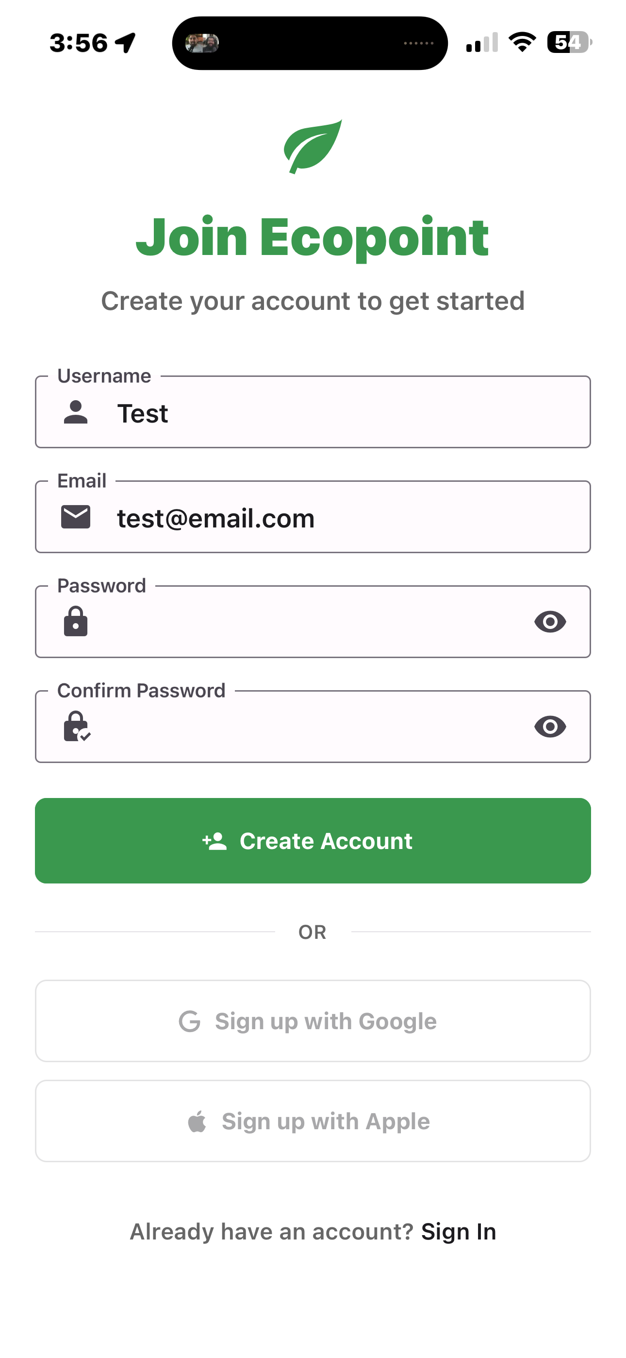
Task: Open the Sign In link
Action: (x=459, y=1232)
